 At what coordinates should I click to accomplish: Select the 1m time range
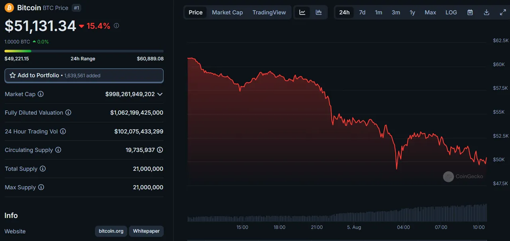pyautogui.click(x=379, y=12)
